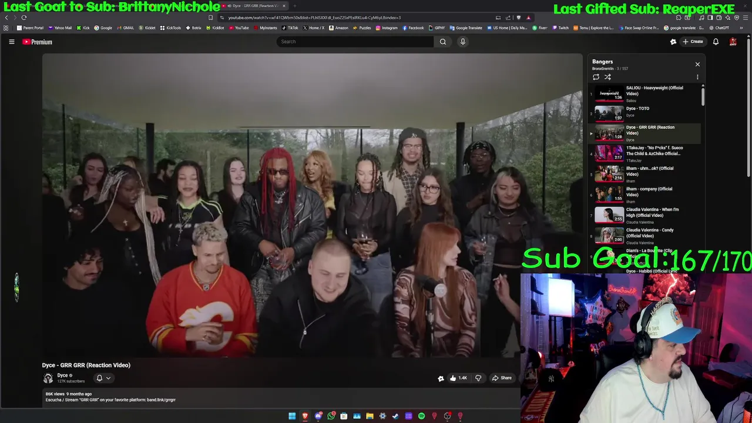
Task: Click the search magnifier button
Action: tap(443, 42)
